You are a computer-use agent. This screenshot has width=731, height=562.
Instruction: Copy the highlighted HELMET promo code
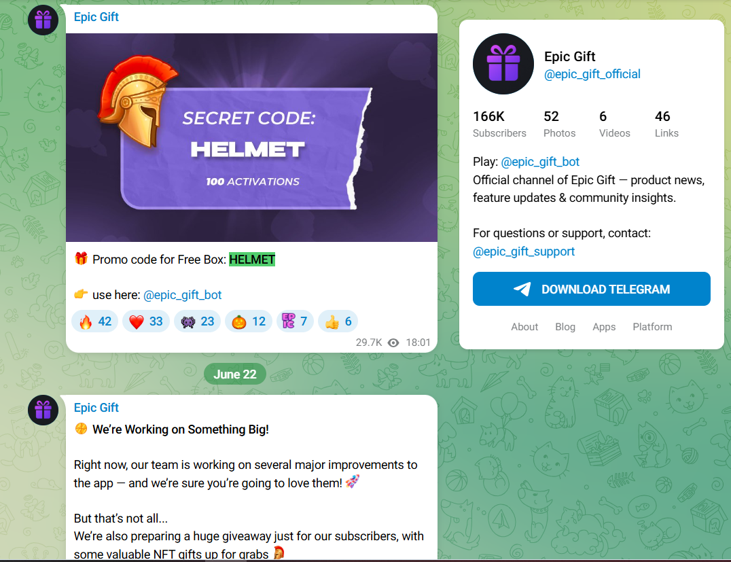click(x=252, y=260)
